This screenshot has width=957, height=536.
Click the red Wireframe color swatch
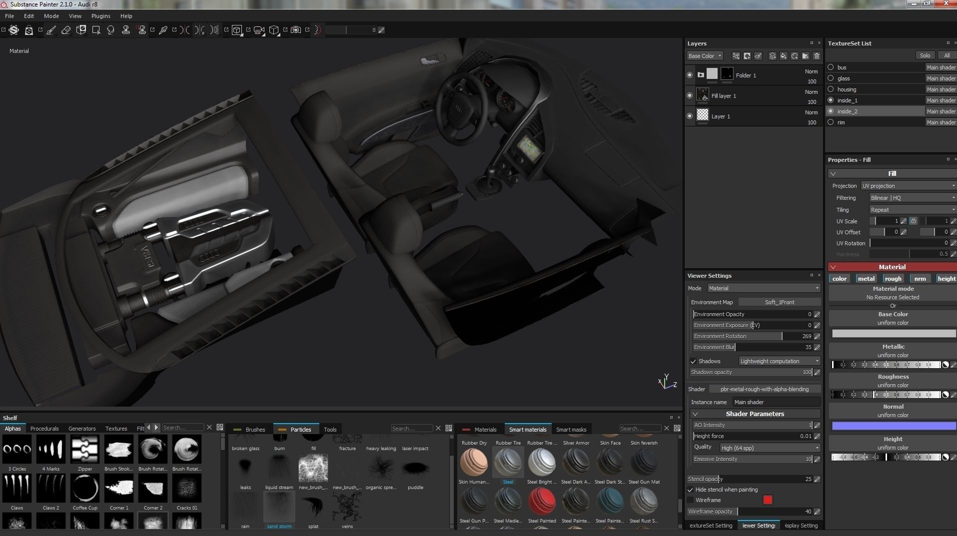click(x=768, y=500)
